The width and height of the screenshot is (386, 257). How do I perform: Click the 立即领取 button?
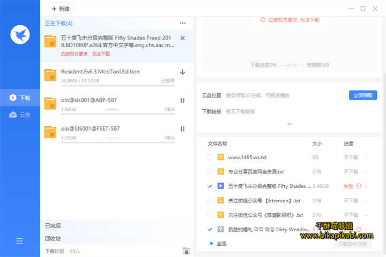(363, 95)
